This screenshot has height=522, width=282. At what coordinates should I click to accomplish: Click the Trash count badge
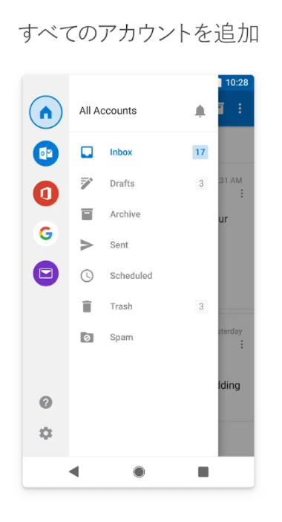(x=201, y=306)
